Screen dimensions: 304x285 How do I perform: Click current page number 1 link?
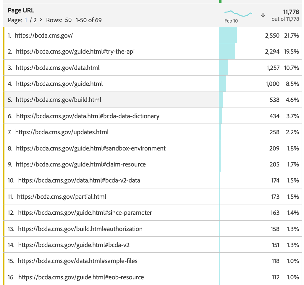(x=26, y=20)
